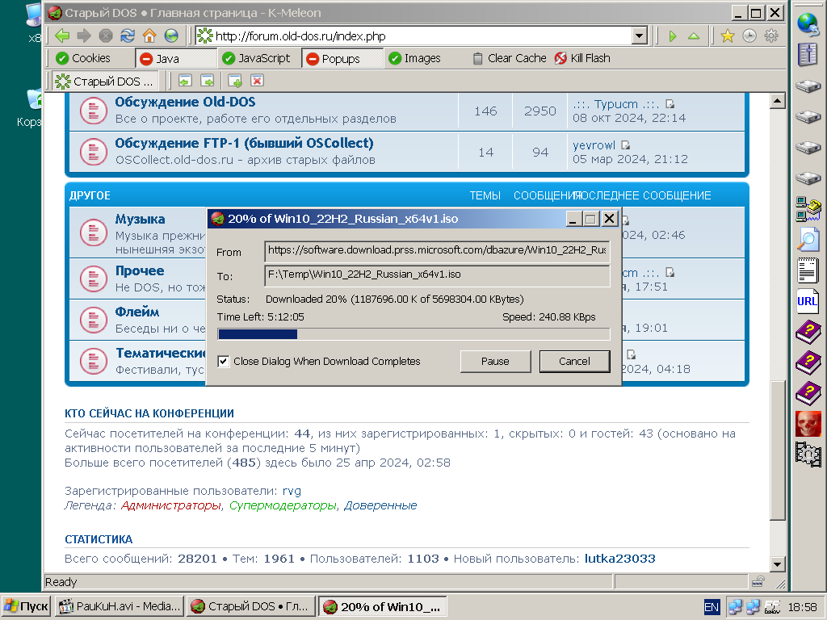This screenshot has width=827, height=620.
Task: Click the red skull icon in side dock
Action: pos(808,423)
